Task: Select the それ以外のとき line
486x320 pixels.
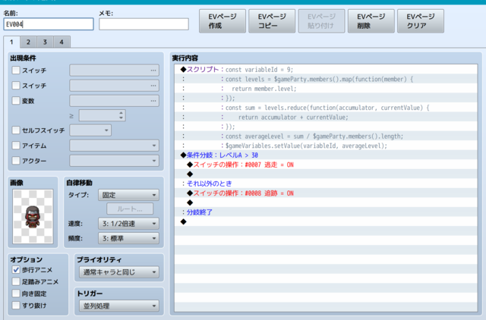Action: coord(326,184)
